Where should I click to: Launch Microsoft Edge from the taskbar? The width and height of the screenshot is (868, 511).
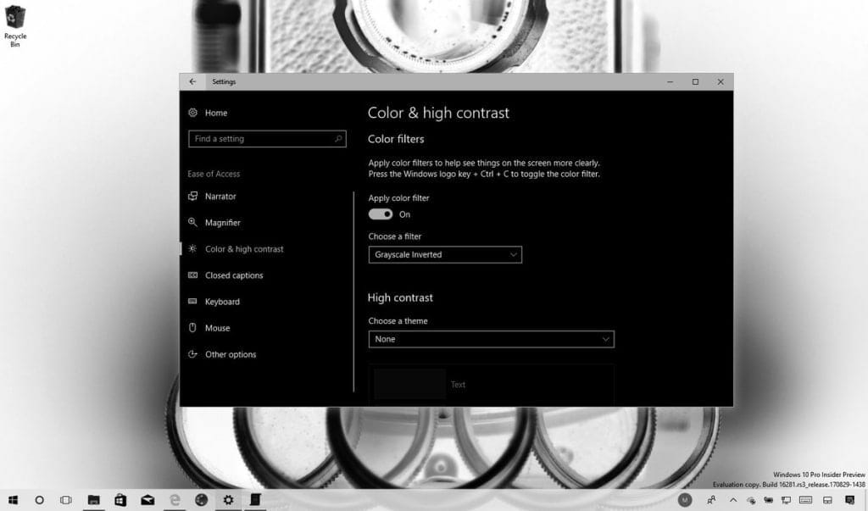pyautogui.click(x=175, y=500)
